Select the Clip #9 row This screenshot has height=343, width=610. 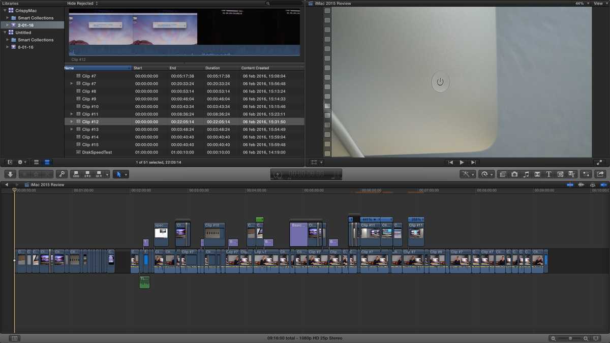(x=184, y=99)
